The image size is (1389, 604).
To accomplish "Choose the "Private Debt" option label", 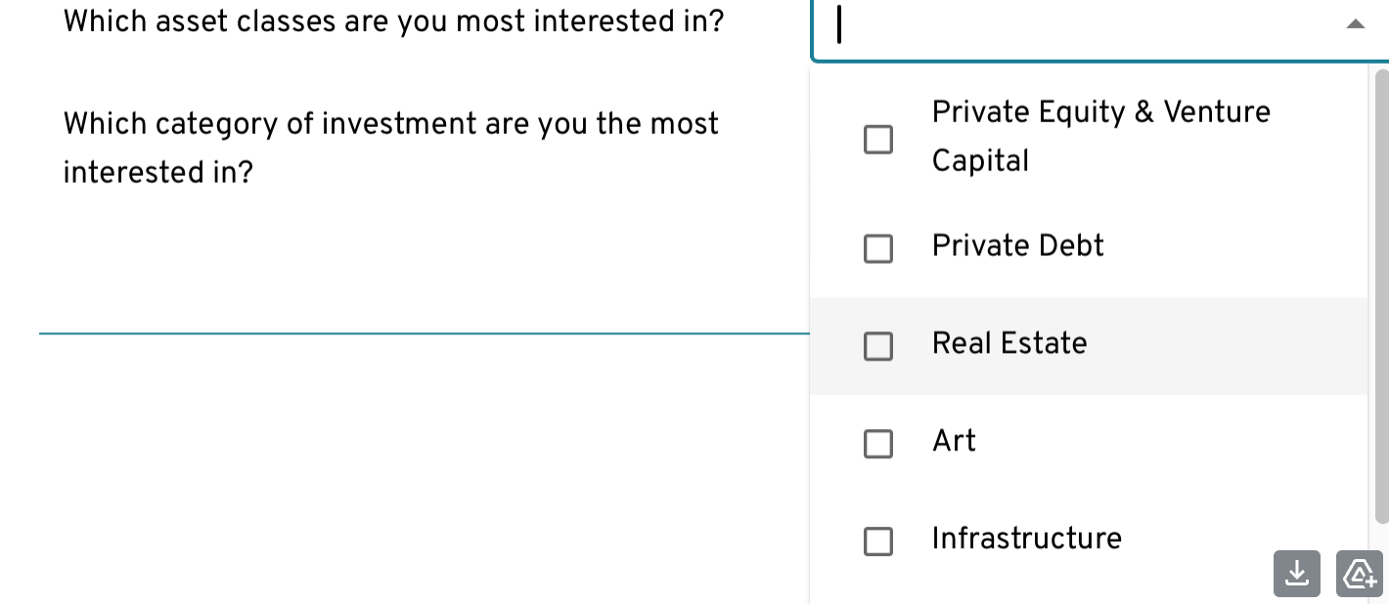I will click(1017, 245).
